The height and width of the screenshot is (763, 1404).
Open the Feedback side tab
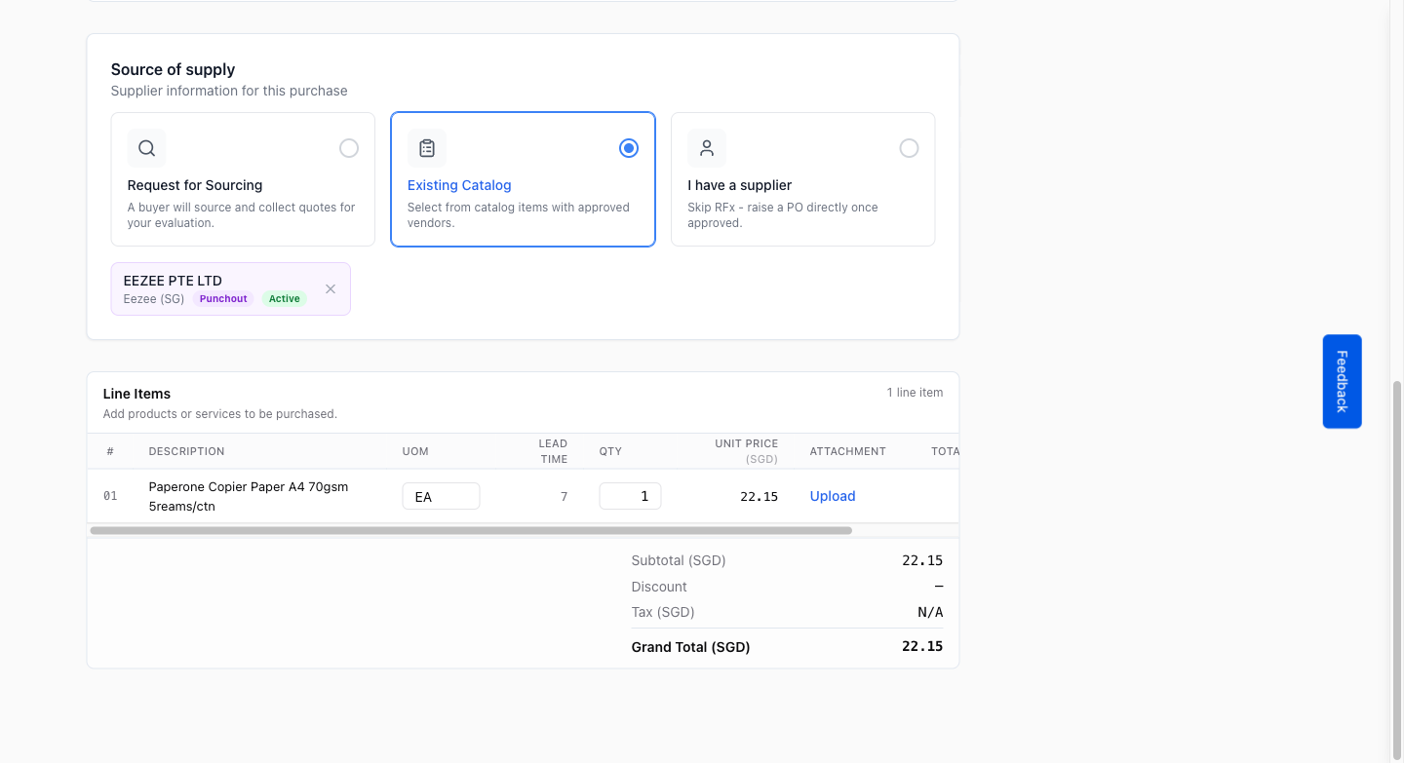point(1342,381)
